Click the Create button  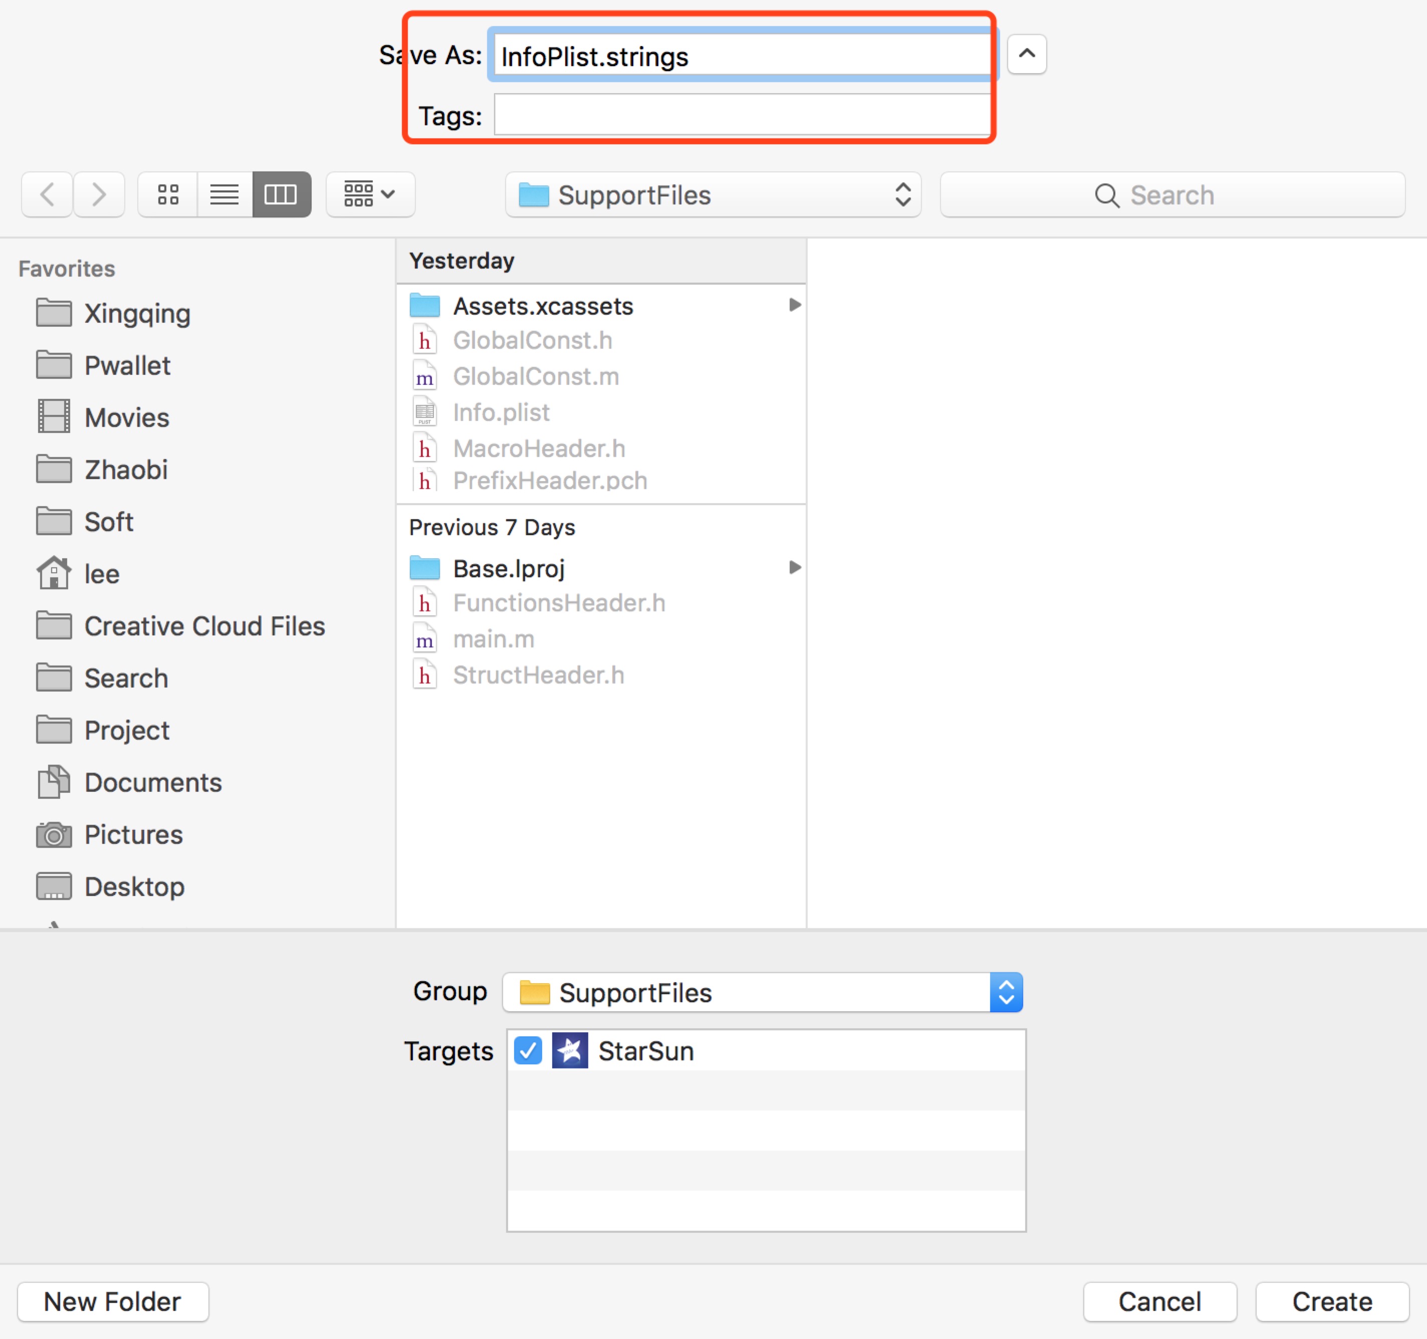click(1331, 1301)
